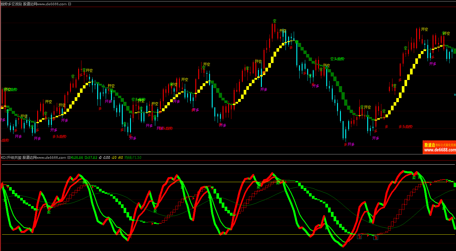The width and height of the screenshot is (456, 251).
Task: Click the 多开多 label at the lowest candle
Action: tap(349, 144)
